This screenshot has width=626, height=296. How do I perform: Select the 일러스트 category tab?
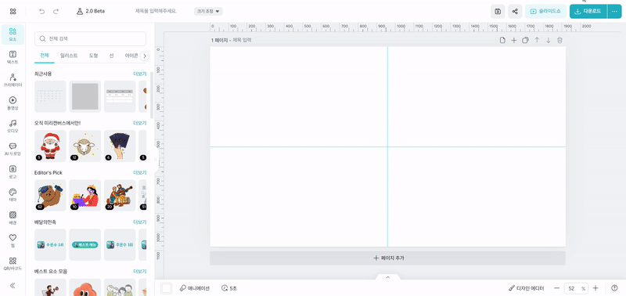point(69,56)
